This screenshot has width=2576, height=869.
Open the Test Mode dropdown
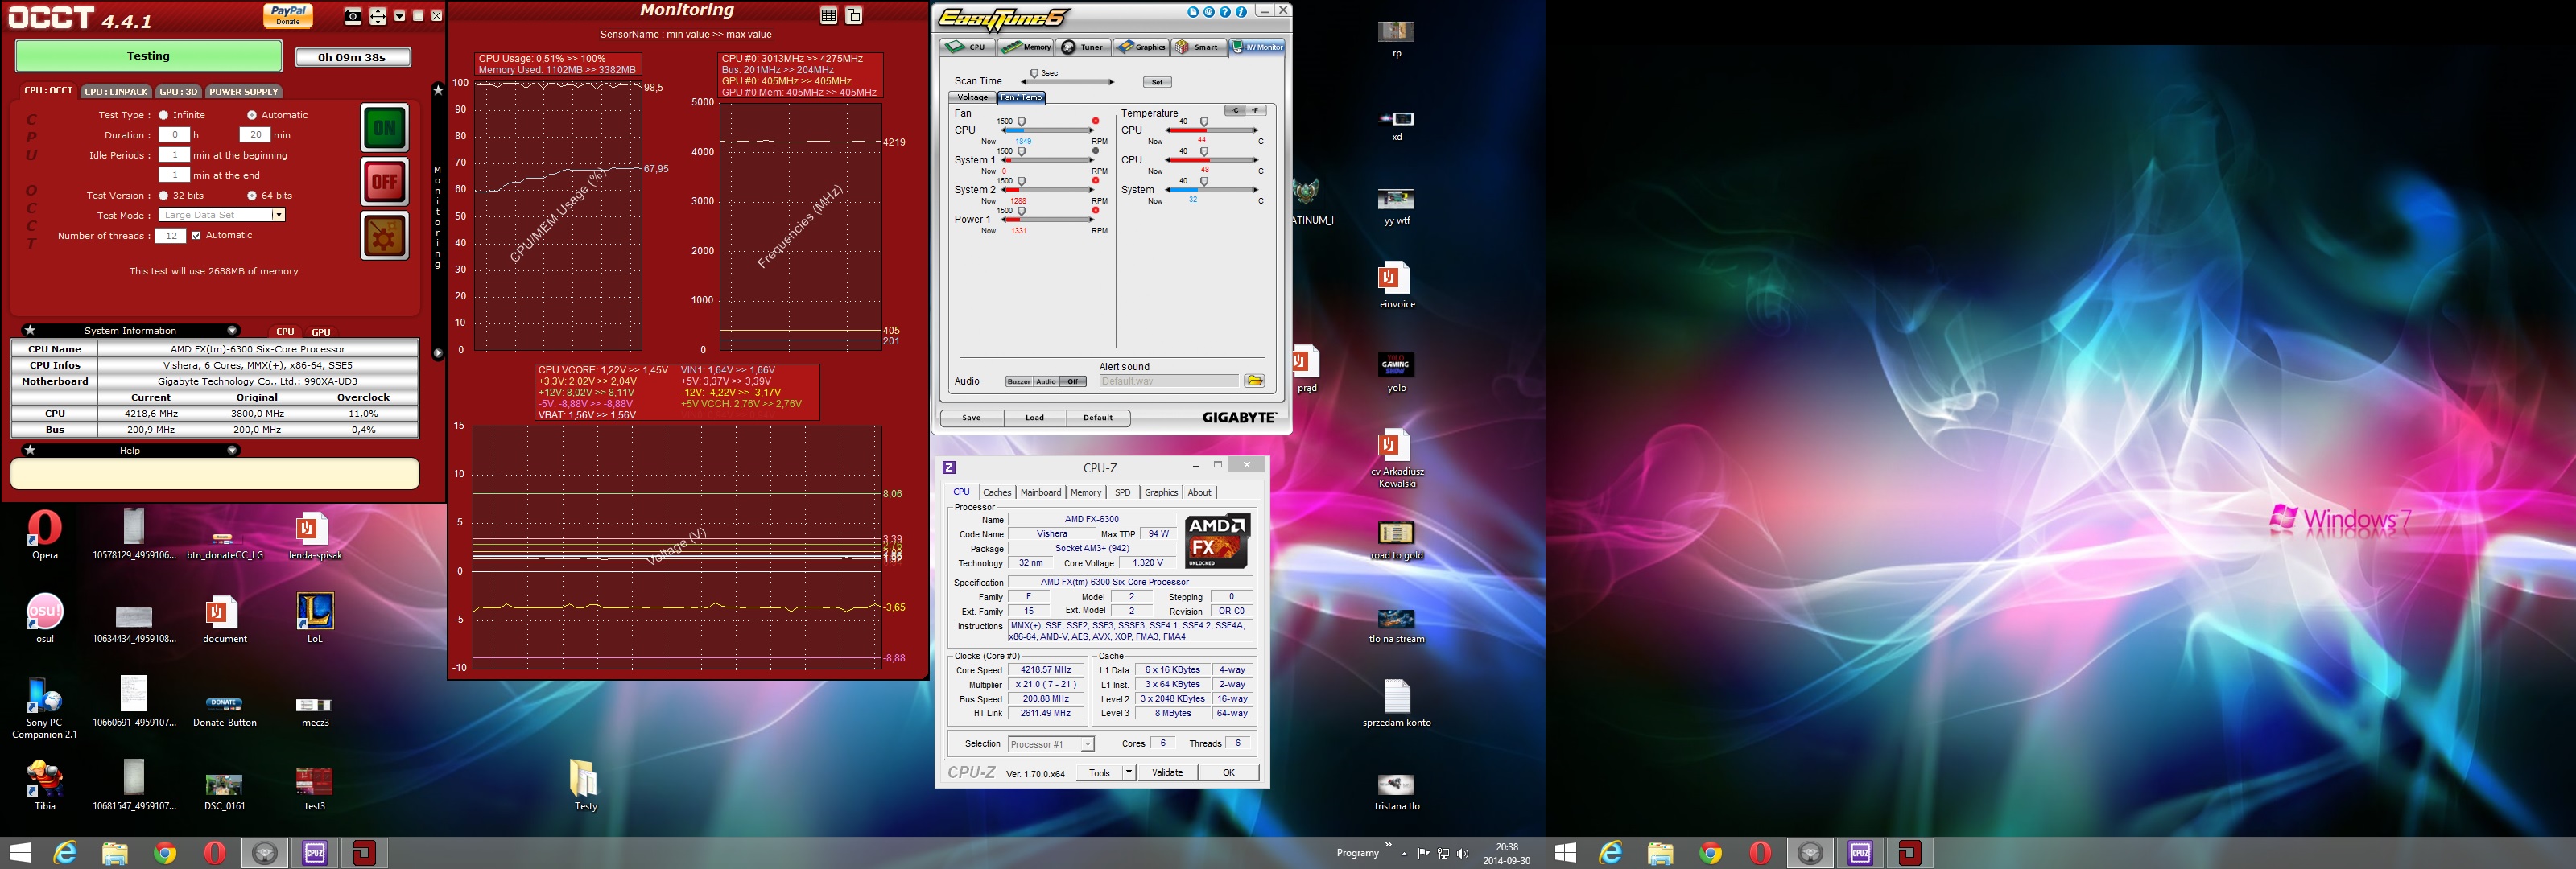coord(278,215)
